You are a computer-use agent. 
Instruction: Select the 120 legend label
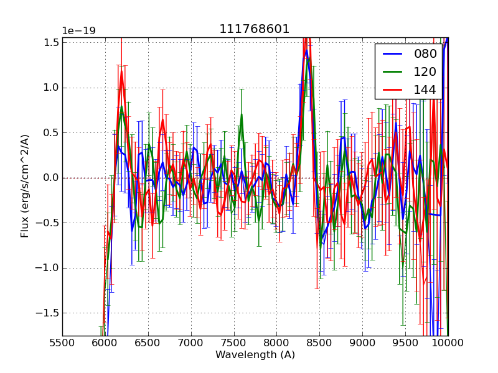pos(425,71)
